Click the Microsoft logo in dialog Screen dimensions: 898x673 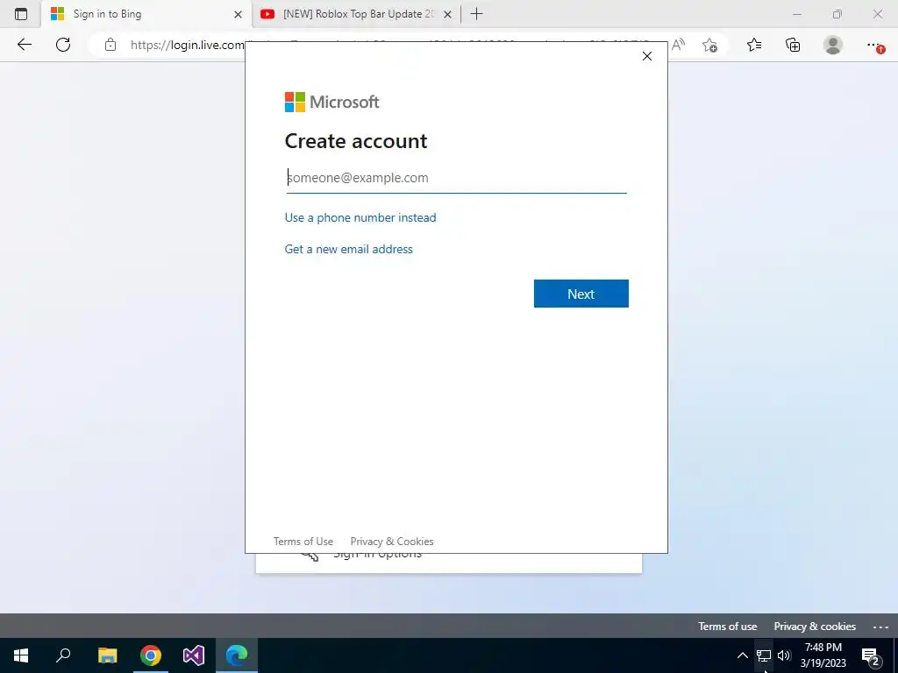click(x=332, y=102)
